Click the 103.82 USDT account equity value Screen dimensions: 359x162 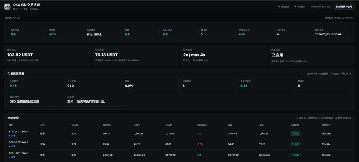[20, 55]
